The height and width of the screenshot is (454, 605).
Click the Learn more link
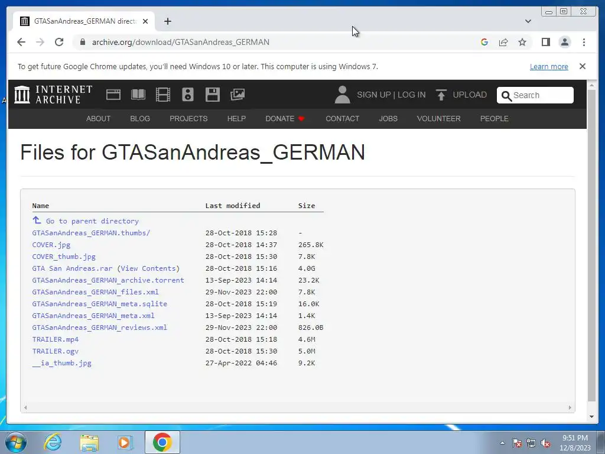549,66
